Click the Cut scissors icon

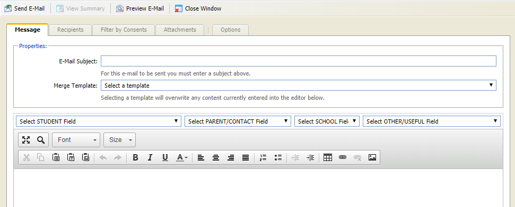(x=27, y=157)
